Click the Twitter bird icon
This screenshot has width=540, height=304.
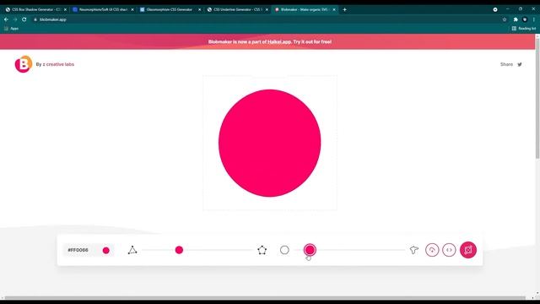520,64
